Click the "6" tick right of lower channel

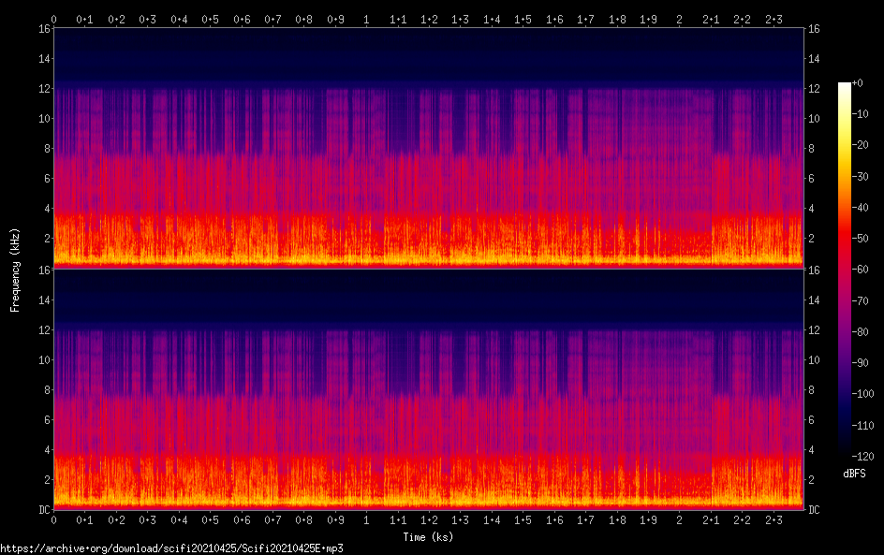pyautogui.click(x=811, y=420)
